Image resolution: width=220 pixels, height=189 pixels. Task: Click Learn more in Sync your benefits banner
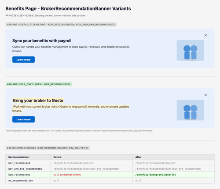click(x=23, y=60)
